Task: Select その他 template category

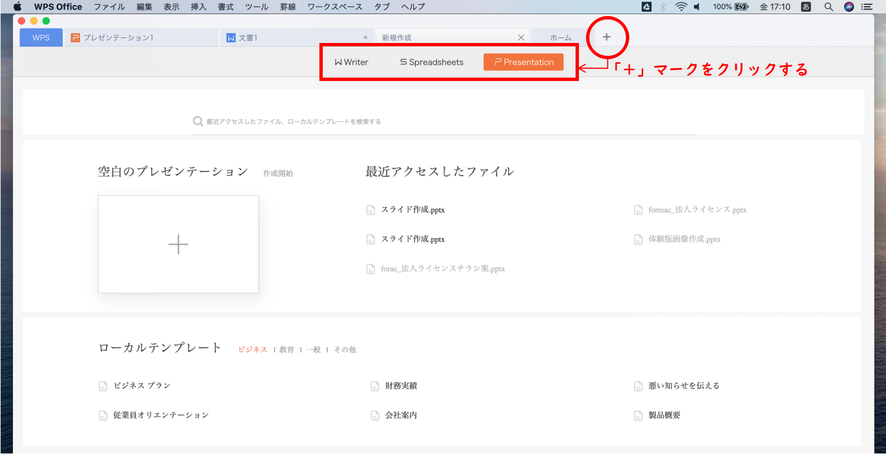Action: 345,350
